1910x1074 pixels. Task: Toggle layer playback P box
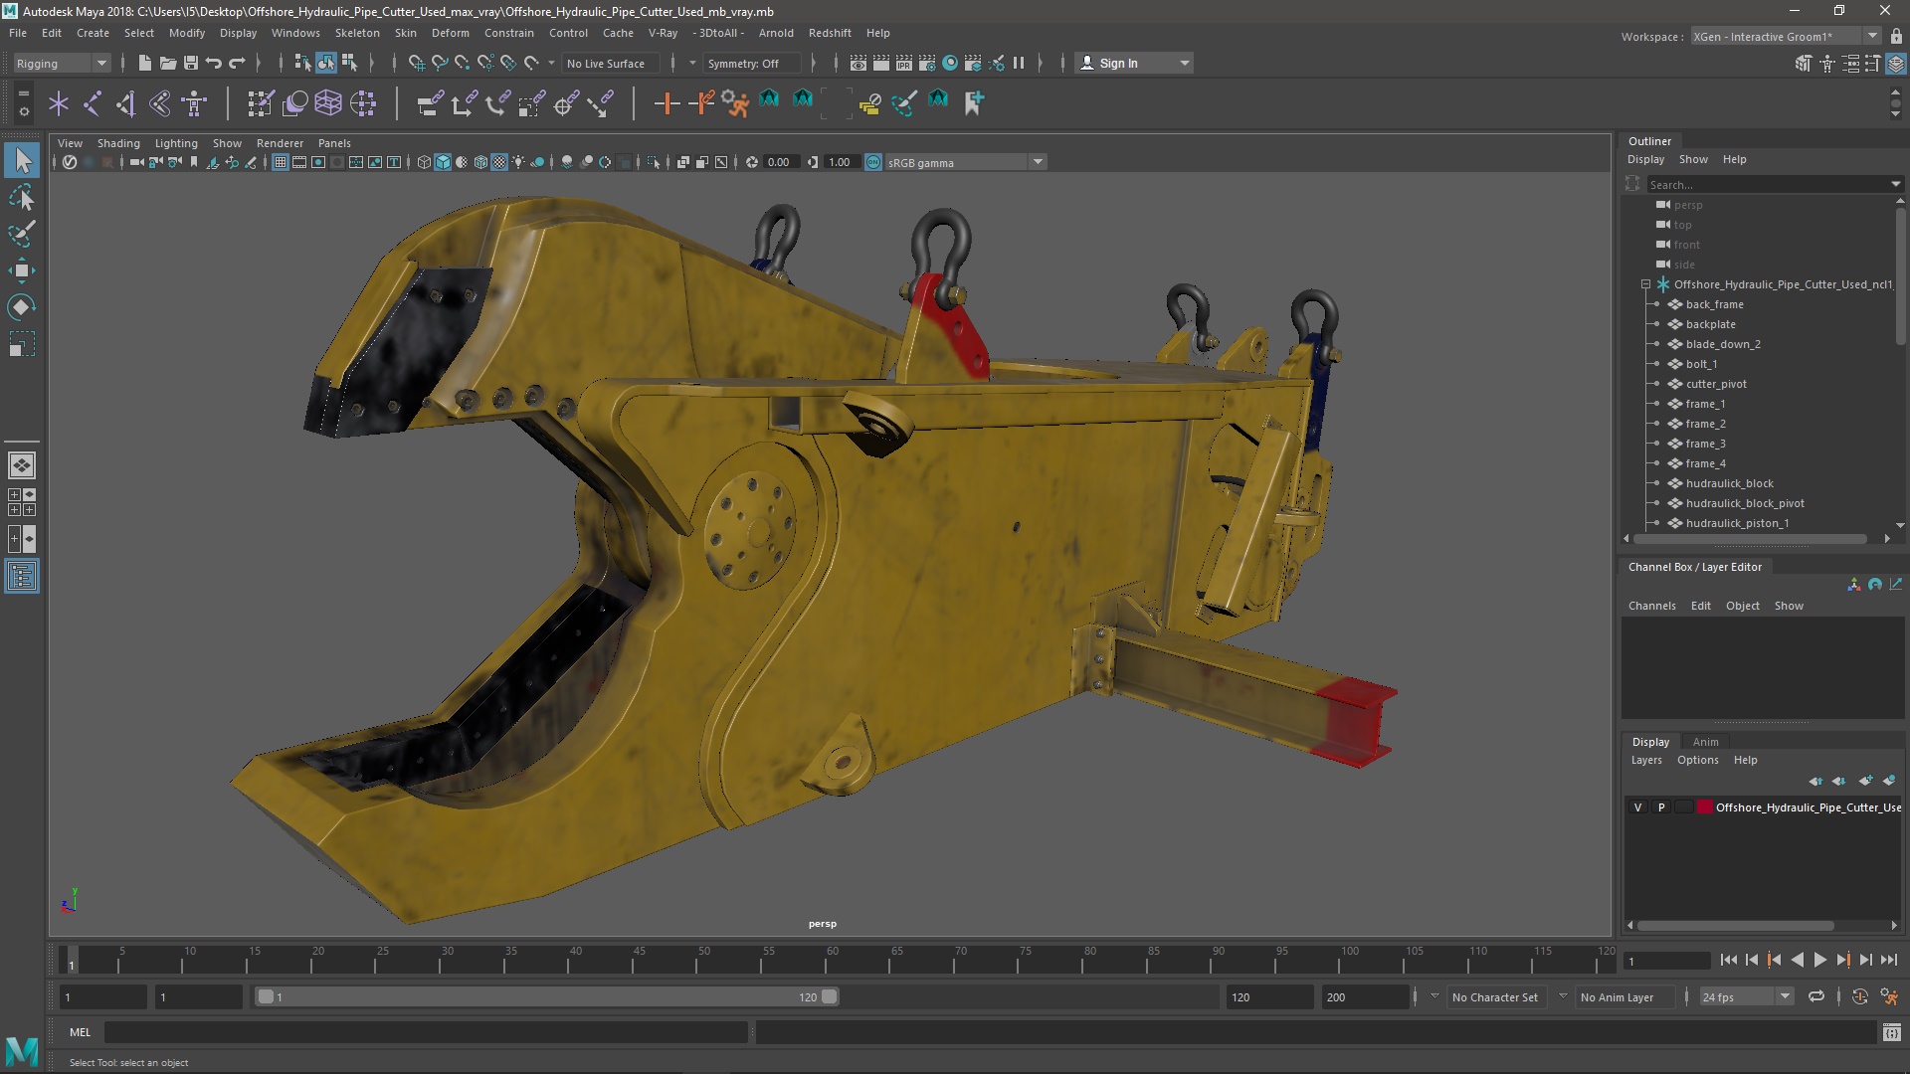point(1660,807)
